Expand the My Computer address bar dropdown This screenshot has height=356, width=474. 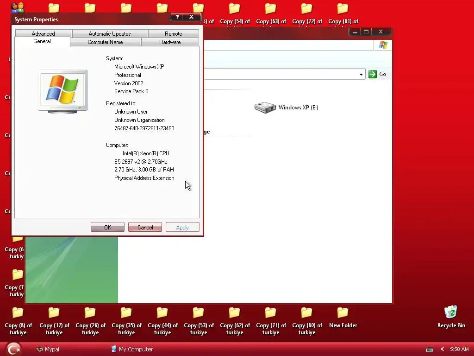click(x=361, y=74)
